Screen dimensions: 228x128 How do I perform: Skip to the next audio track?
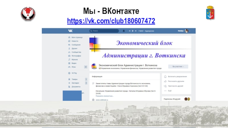136,31
